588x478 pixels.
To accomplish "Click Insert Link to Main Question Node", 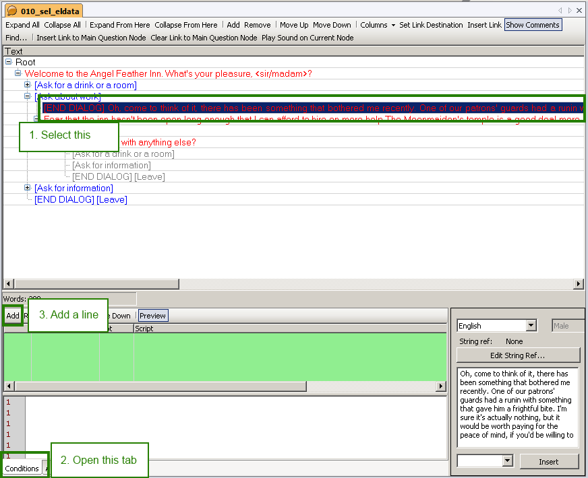I will point(91,38).
